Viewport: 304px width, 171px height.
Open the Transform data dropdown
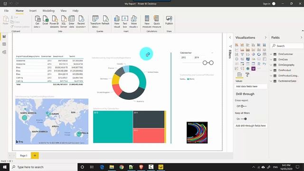pyautogui.click(x=95, y=21)
